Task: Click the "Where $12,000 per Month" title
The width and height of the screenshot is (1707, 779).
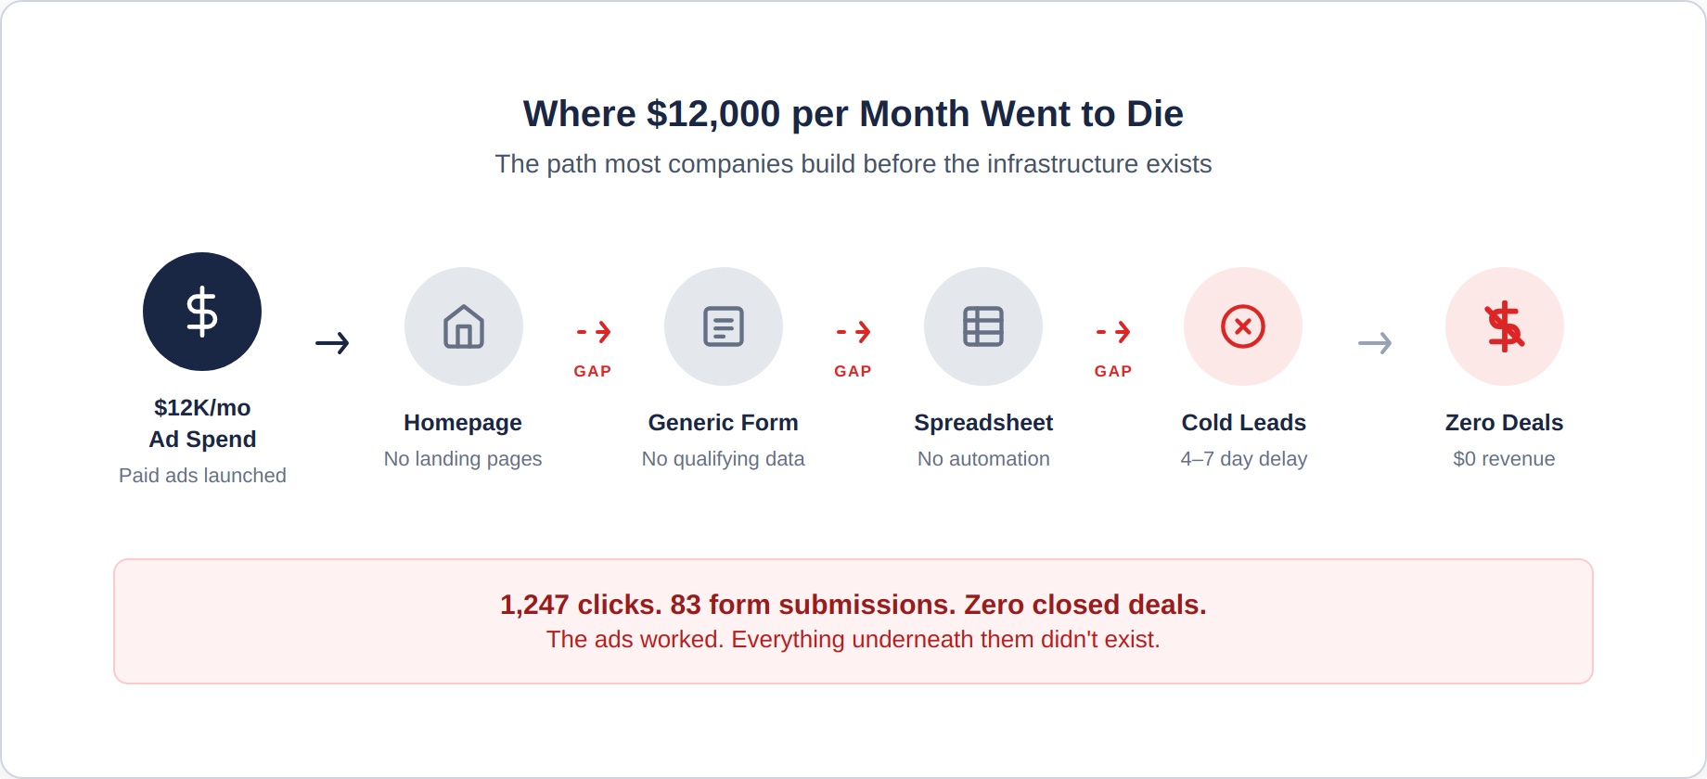Action: click(853, 114)
